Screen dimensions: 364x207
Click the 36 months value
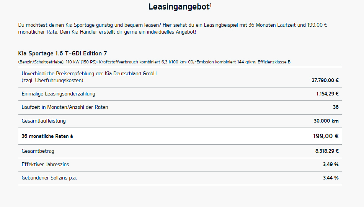coord(336,107)
